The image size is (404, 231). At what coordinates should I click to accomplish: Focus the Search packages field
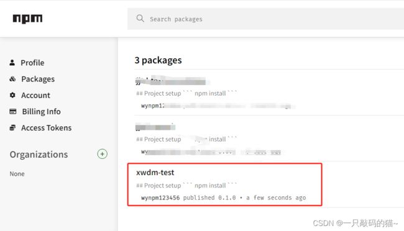pos(265,19)
